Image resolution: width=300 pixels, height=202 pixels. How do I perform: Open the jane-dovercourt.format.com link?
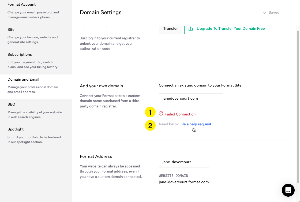tap(184, 182)
